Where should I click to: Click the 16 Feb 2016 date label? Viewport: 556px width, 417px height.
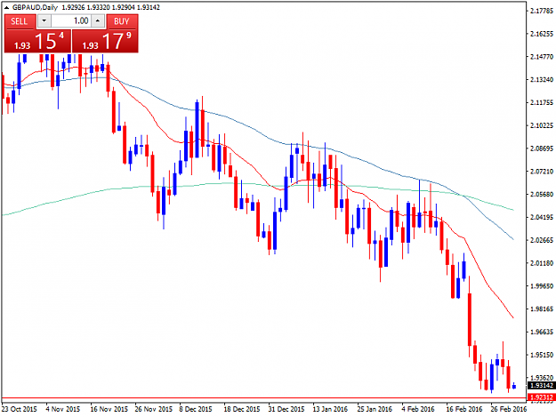click(463, 409)
